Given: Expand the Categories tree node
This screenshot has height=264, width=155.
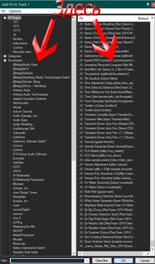Looking at the screenshot, I should (5, 56).
